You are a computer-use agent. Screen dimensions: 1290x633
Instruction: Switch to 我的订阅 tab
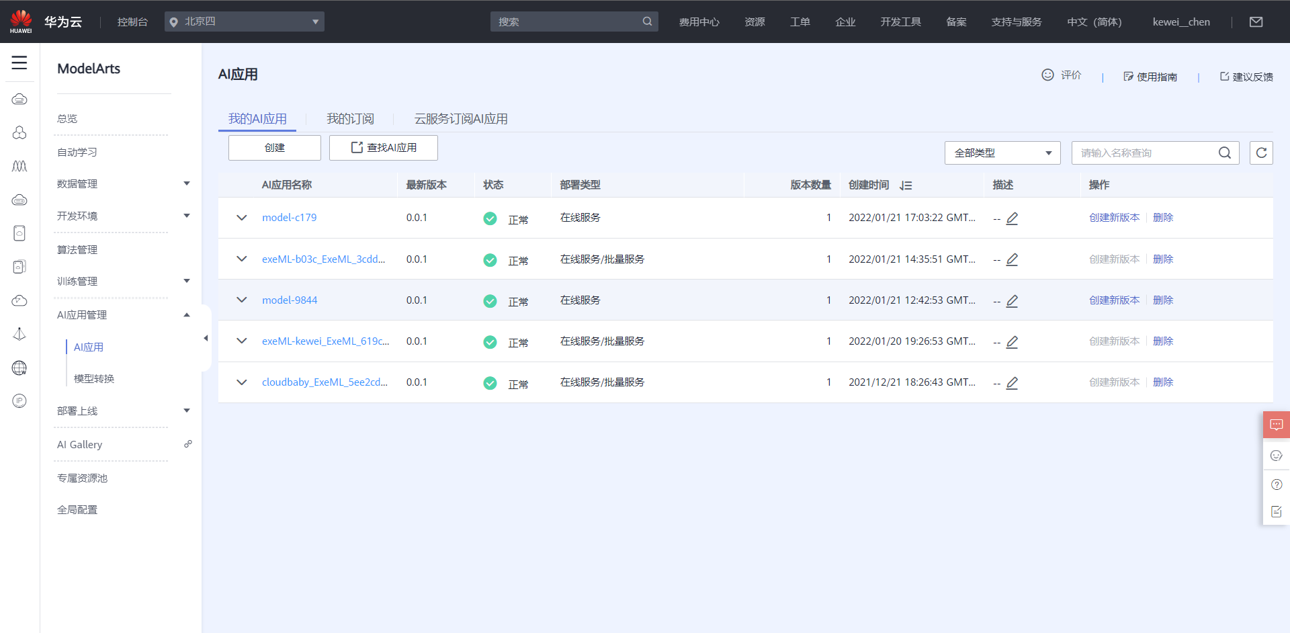(x=350, y=119)
